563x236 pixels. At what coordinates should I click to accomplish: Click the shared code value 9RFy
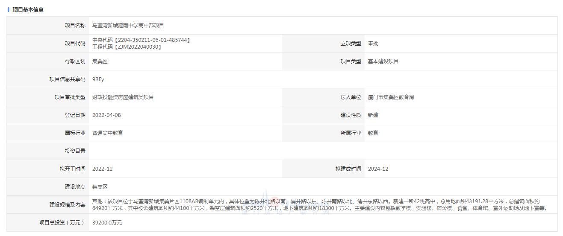pyautogui.click(x=98, y=79)
